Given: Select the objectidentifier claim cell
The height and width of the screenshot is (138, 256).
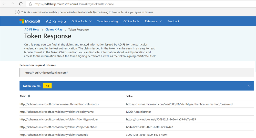Looking at the screenshot, I should pyautogui.click(x=58, y=127).
